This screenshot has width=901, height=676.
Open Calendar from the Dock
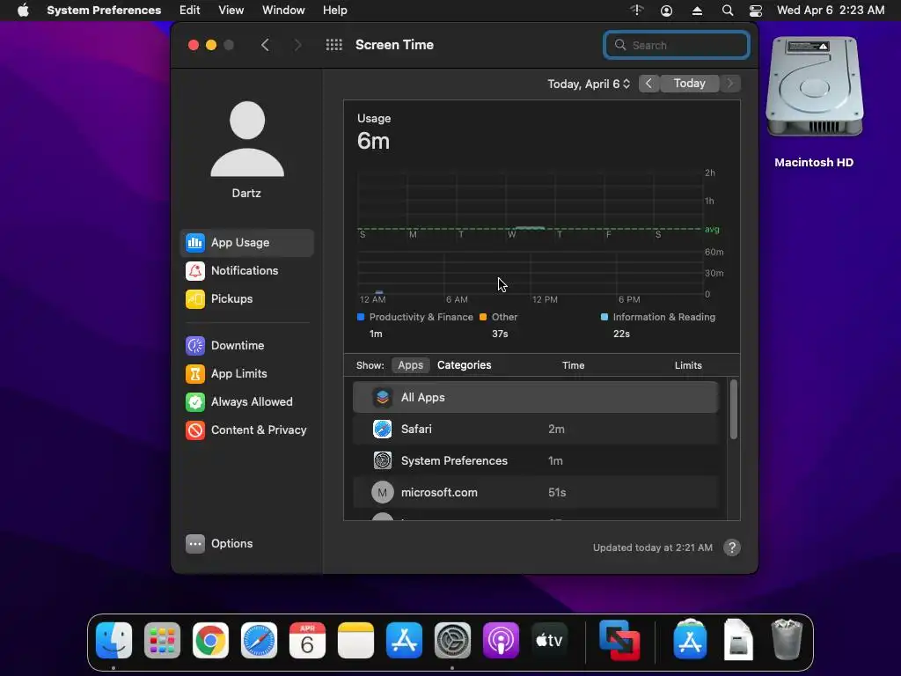pyautogui.click(x=307, y=641)
